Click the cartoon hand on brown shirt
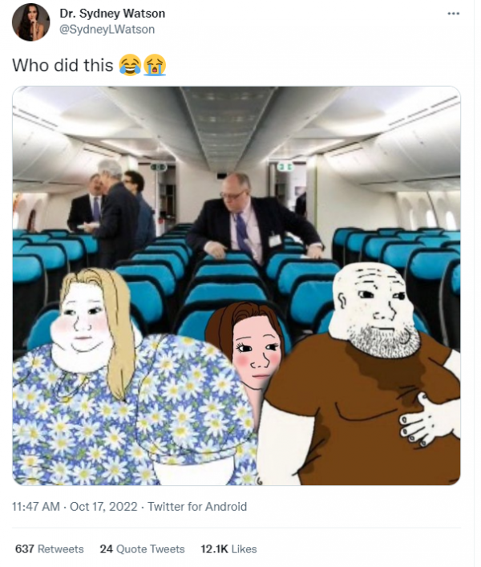The width and height of the screenshot is (481, 567). (x=425, y=421)
